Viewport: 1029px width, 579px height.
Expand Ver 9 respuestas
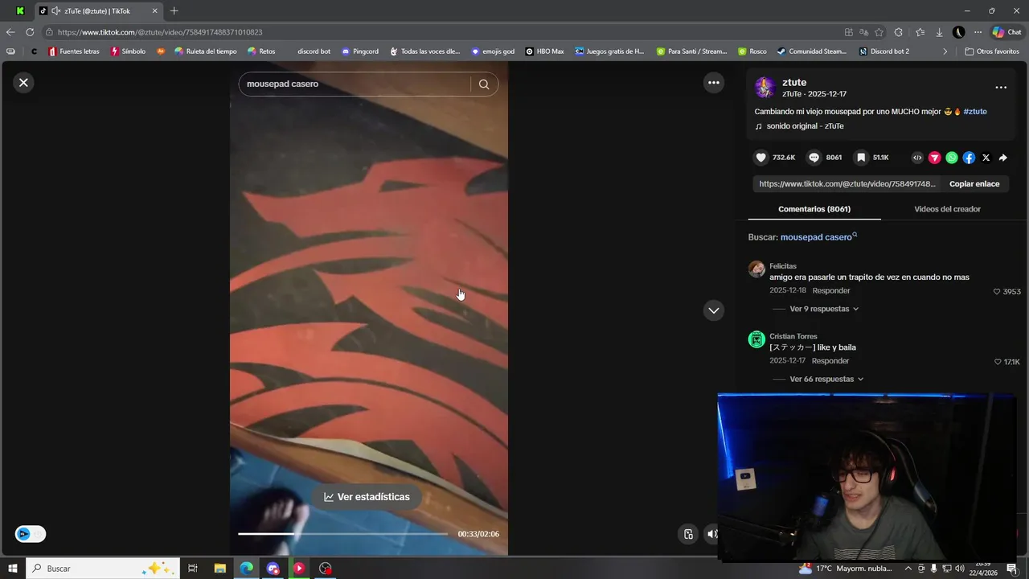click(823, 309)
